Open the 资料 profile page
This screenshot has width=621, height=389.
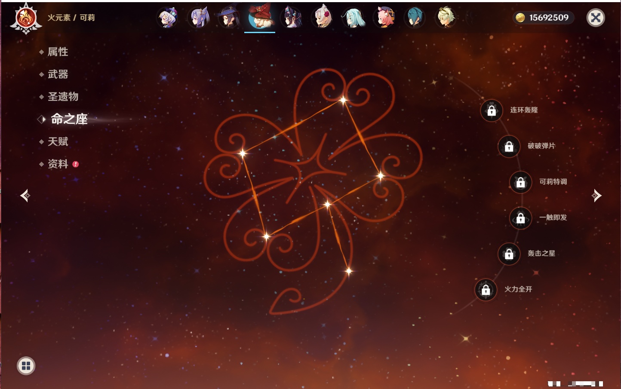tap(58, 164)
